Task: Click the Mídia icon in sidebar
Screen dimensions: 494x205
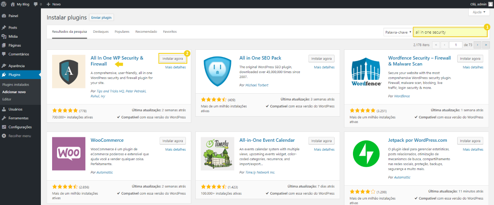Action: coord(4,36)
